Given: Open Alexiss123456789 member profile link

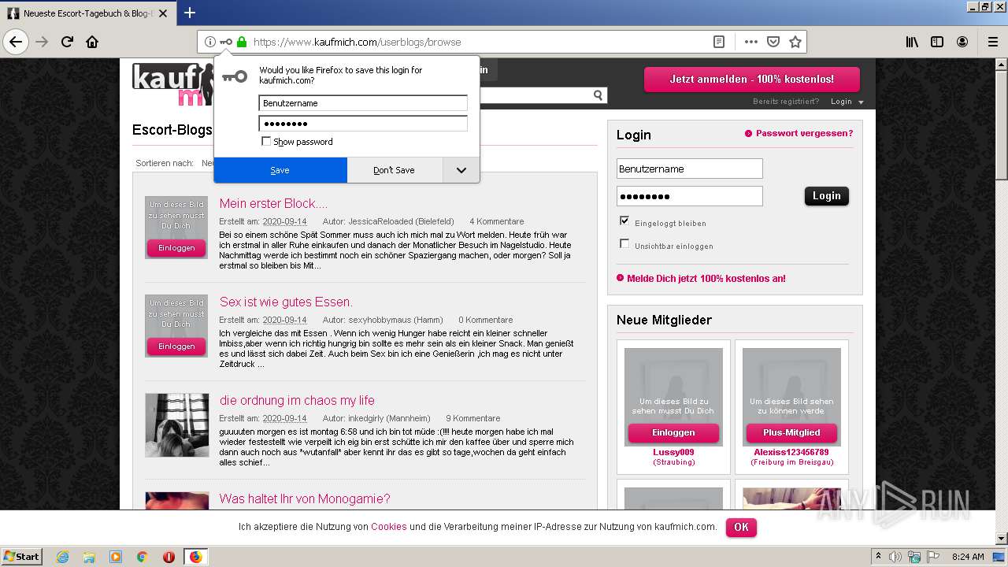Looking at the screenshot, I should [791, 452].
